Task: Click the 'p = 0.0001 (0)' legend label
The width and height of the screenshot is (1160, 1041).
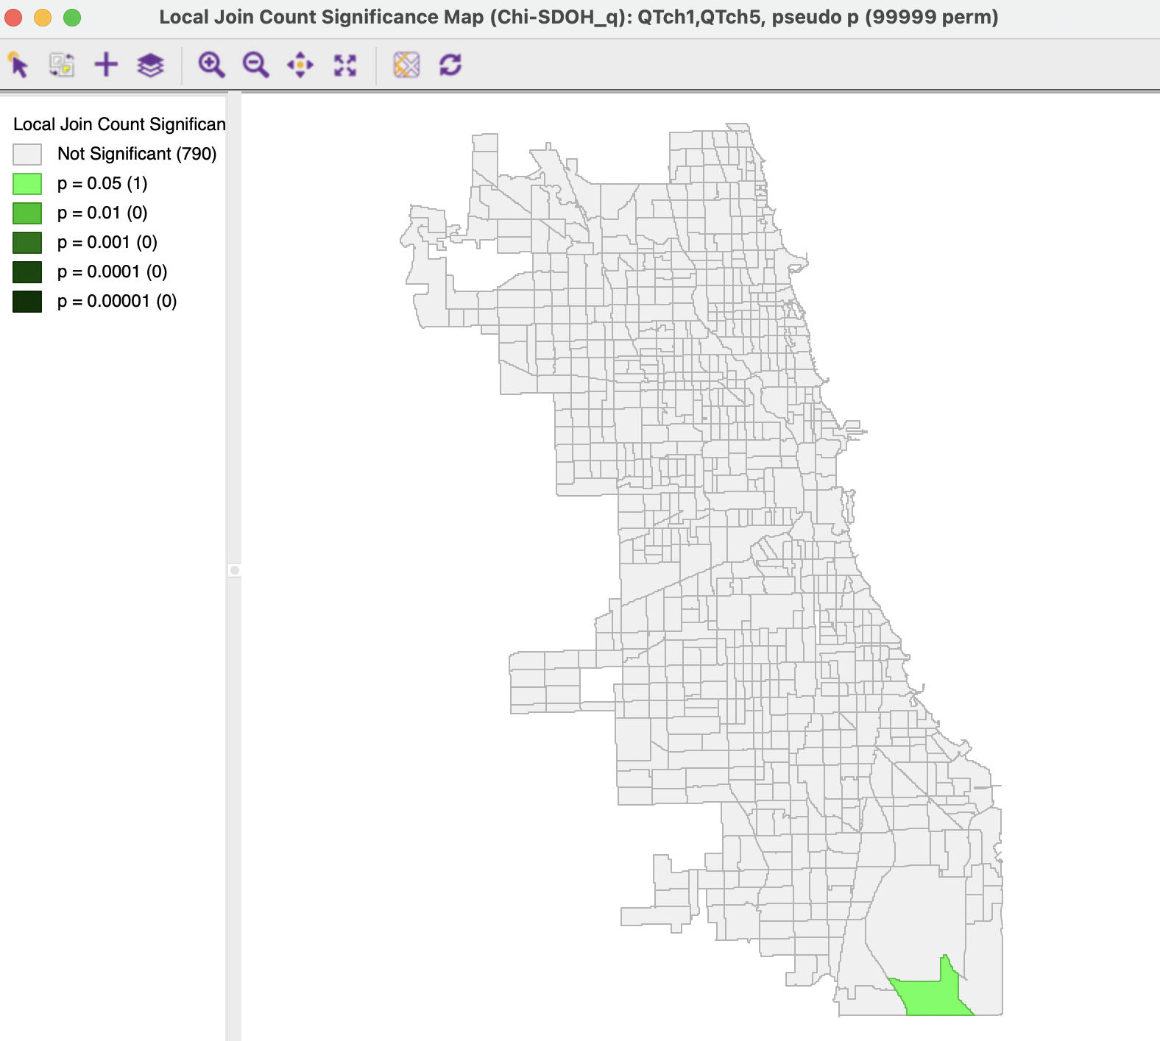Action: 112,271
